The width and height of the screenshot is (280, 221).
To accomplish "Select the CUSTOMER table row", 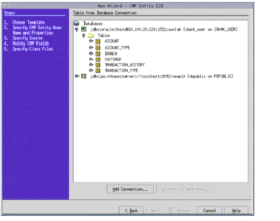I will [x=113, y=59].
